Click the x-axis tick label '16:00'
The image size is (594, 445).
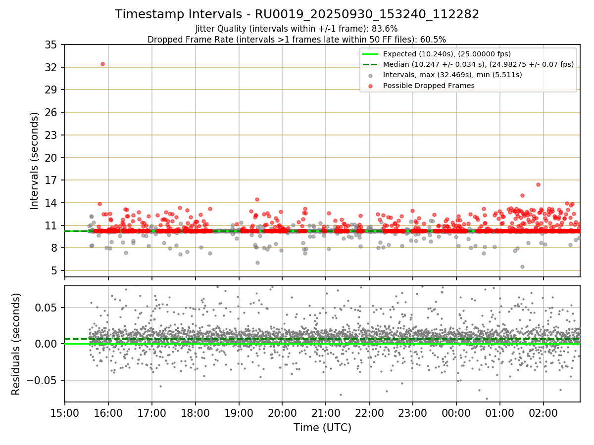108,412
